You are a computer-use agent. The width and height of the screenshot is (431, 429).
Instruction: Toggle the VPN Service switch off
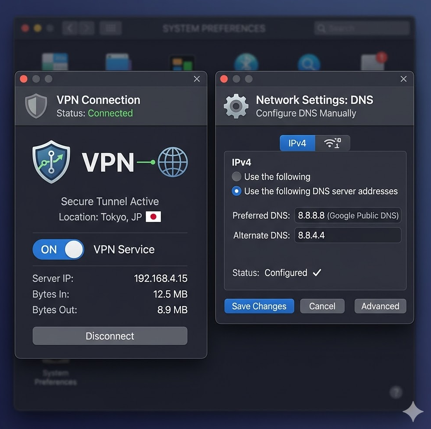click(58, 249)
